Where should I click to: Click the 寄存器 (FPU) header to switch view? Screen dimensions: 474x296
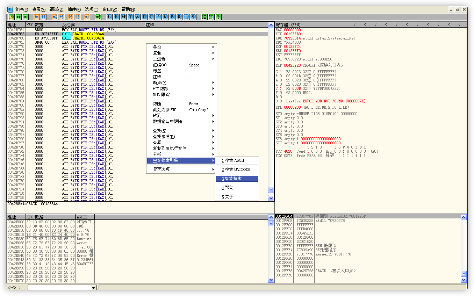[288, 25]
